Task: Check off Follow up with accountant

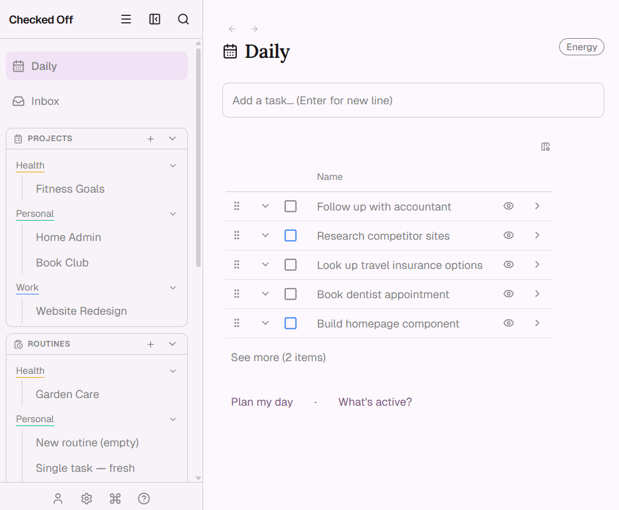Action: [x=290, y=206]
